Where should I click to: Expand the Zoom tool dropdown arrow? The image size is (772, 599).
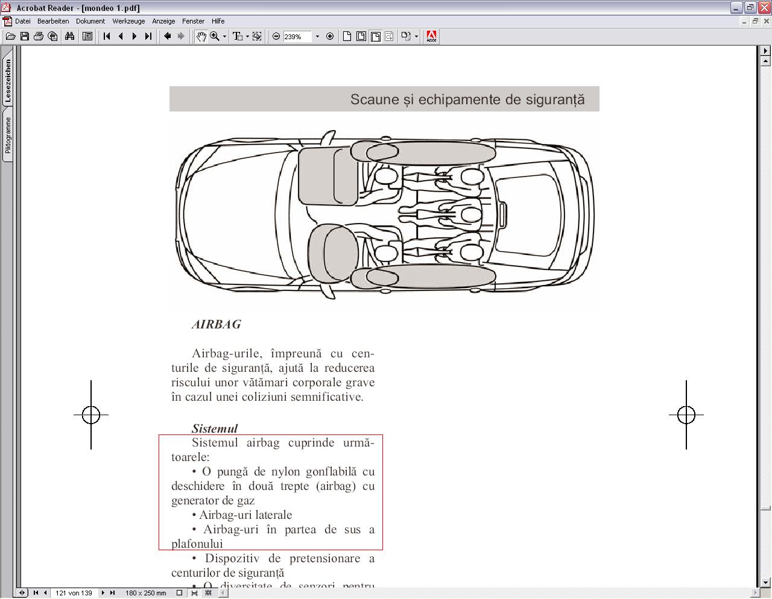(224, 37)
